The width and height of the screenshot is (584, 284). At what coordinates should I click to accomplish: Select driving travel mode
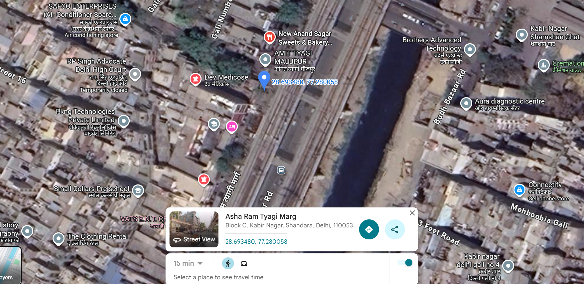244,264
